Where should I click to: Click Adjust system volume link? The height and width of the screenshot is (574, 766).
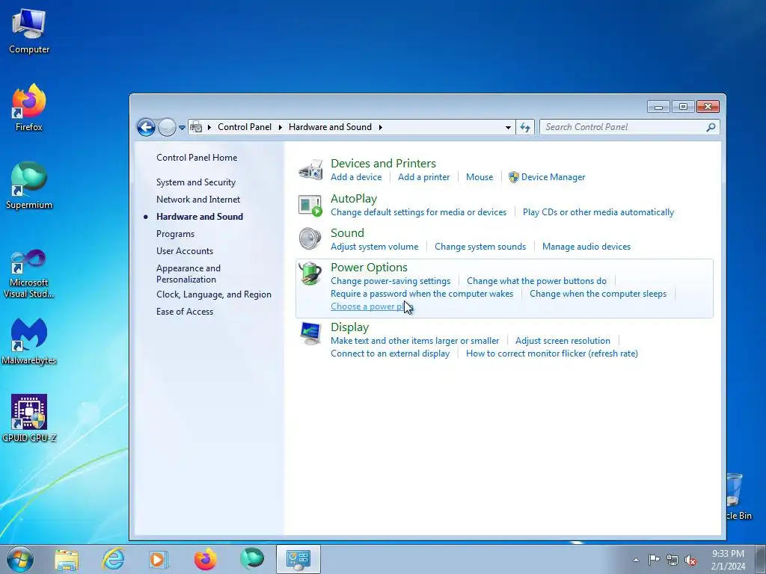[375, 247]
